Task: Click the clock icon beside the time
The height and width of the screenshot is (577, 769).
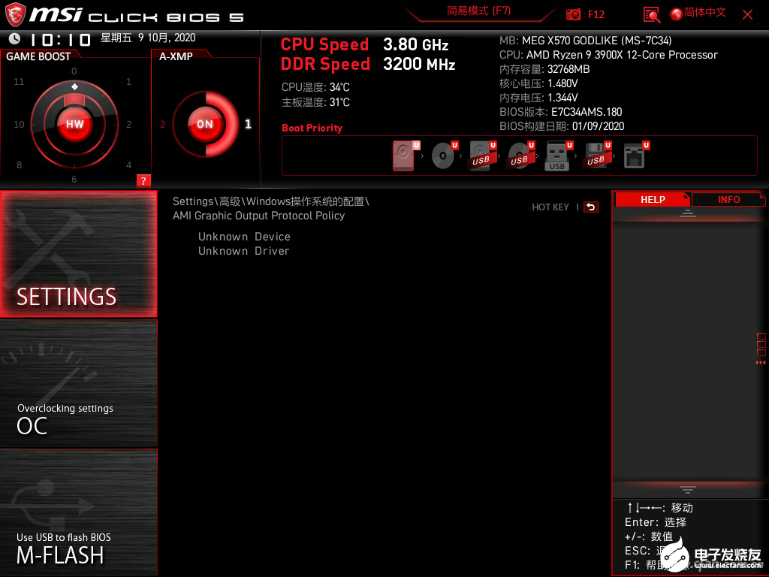Action: click(15, 38)
